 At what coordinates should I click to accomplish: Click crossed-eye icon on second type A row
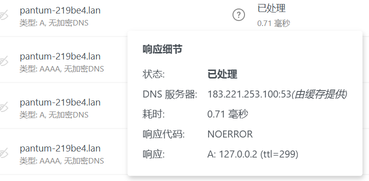pyautogui.click(x=3, y=107)
